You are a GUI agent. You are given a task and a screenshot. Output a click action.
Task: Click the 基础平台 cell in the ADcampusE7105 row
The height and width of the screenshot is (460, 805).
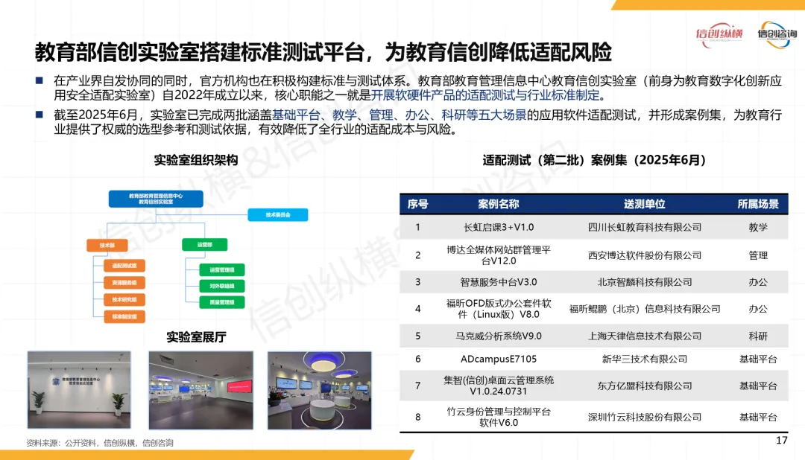pos(758,359)
